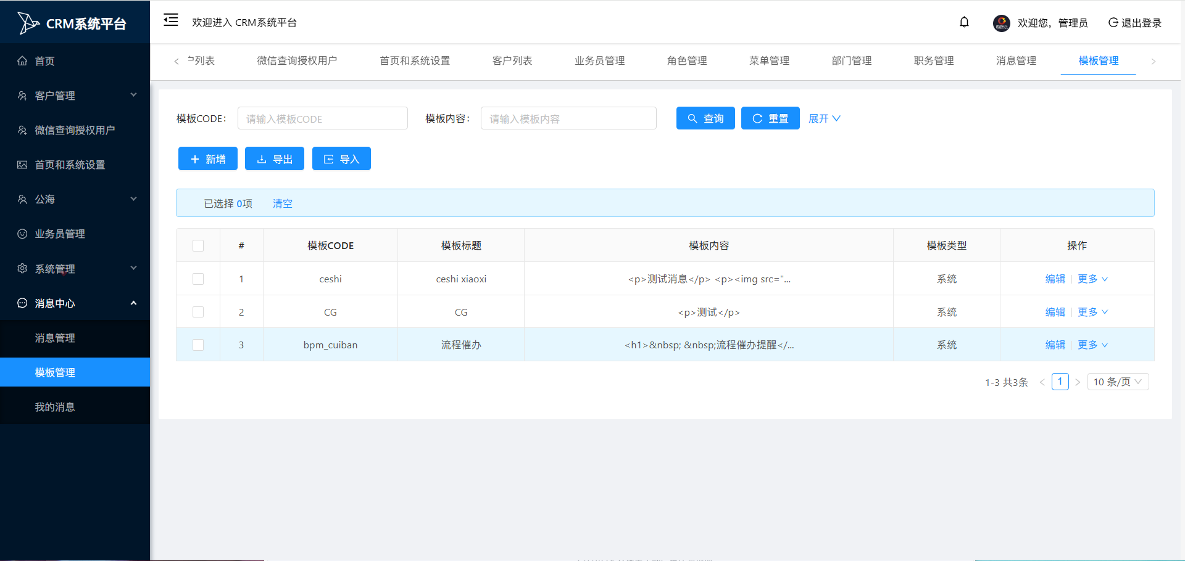Go to previous page arrow in pagination
Image resolution: width=1185 pixels, height=561 pixels.
coord(1042,382)
